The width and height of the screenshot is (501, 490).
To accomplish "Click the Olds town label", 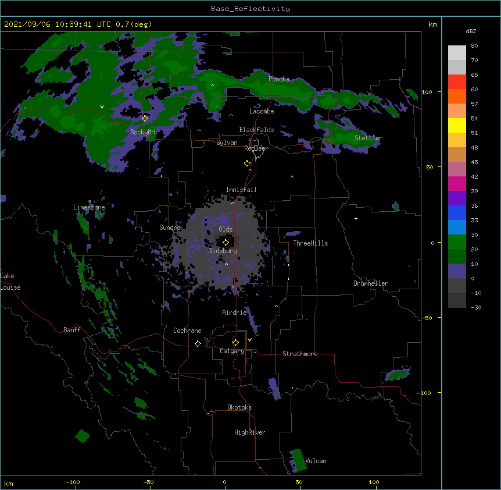I will pos(226,229).
